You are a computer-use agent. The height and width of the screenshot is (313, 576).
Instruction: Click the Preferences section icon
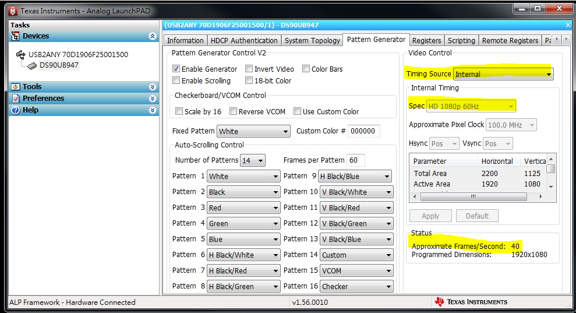tap(15, 99)
